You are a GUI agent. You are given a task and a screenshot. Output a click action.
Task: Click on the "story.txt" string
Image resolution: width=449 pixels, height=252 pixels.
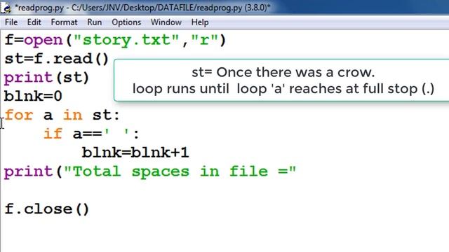coord(126,40)
